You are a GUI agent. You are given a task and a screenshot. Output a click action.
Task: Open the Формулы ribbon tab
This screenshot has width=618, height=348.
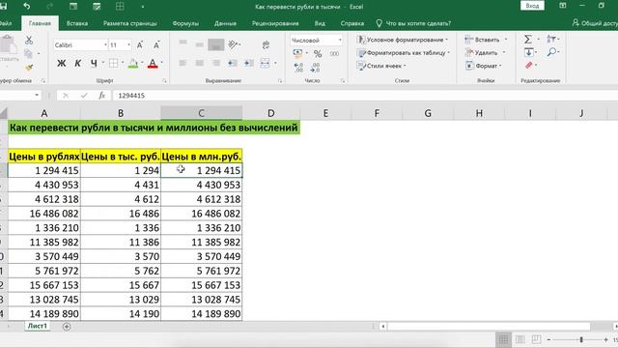point(185,23)
